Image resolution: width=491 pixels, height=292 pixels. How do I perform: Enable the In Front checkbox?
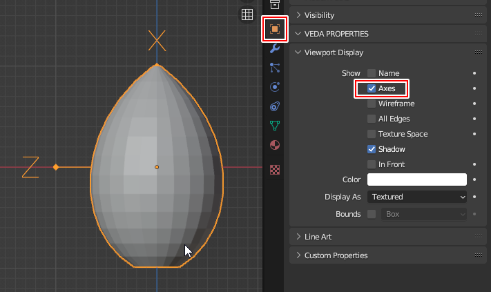coord(372,164)
